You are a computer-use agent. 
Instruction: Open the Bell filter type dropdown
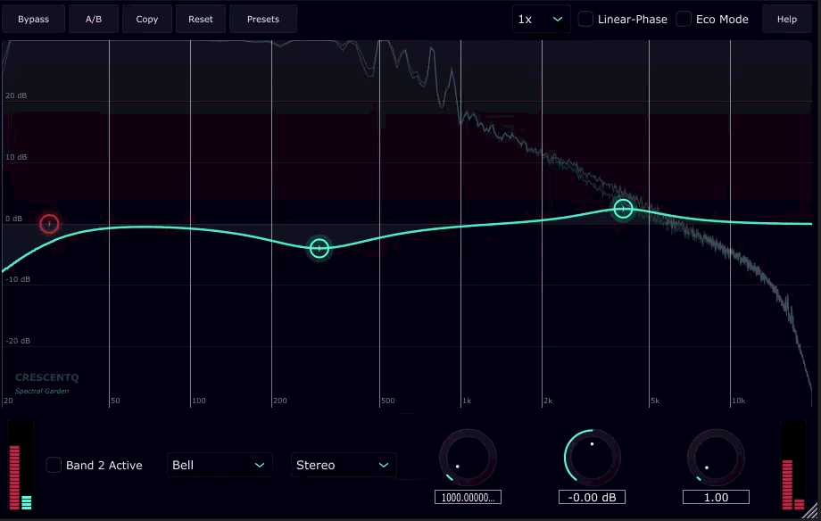pyautogui.click(x=220, y=465)
